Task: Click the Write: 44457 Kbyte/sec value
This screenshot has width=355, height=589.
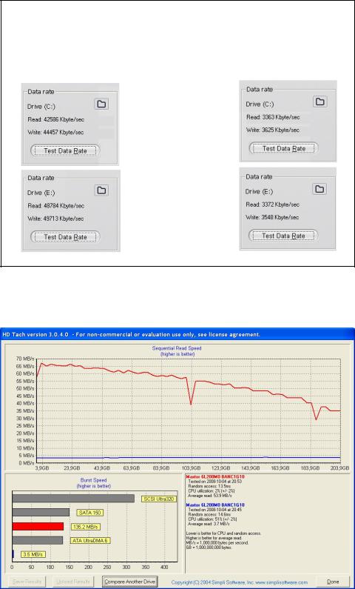Action: click(x=56, y=132)
